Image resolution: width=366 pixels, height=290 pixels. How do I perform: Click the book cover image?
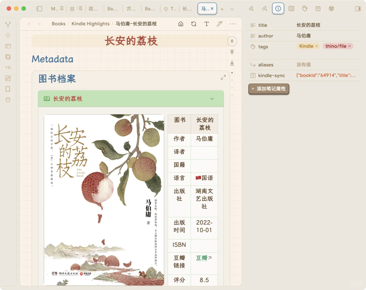pos(104,200)
